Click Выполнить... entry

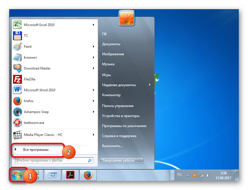(112, 146)
